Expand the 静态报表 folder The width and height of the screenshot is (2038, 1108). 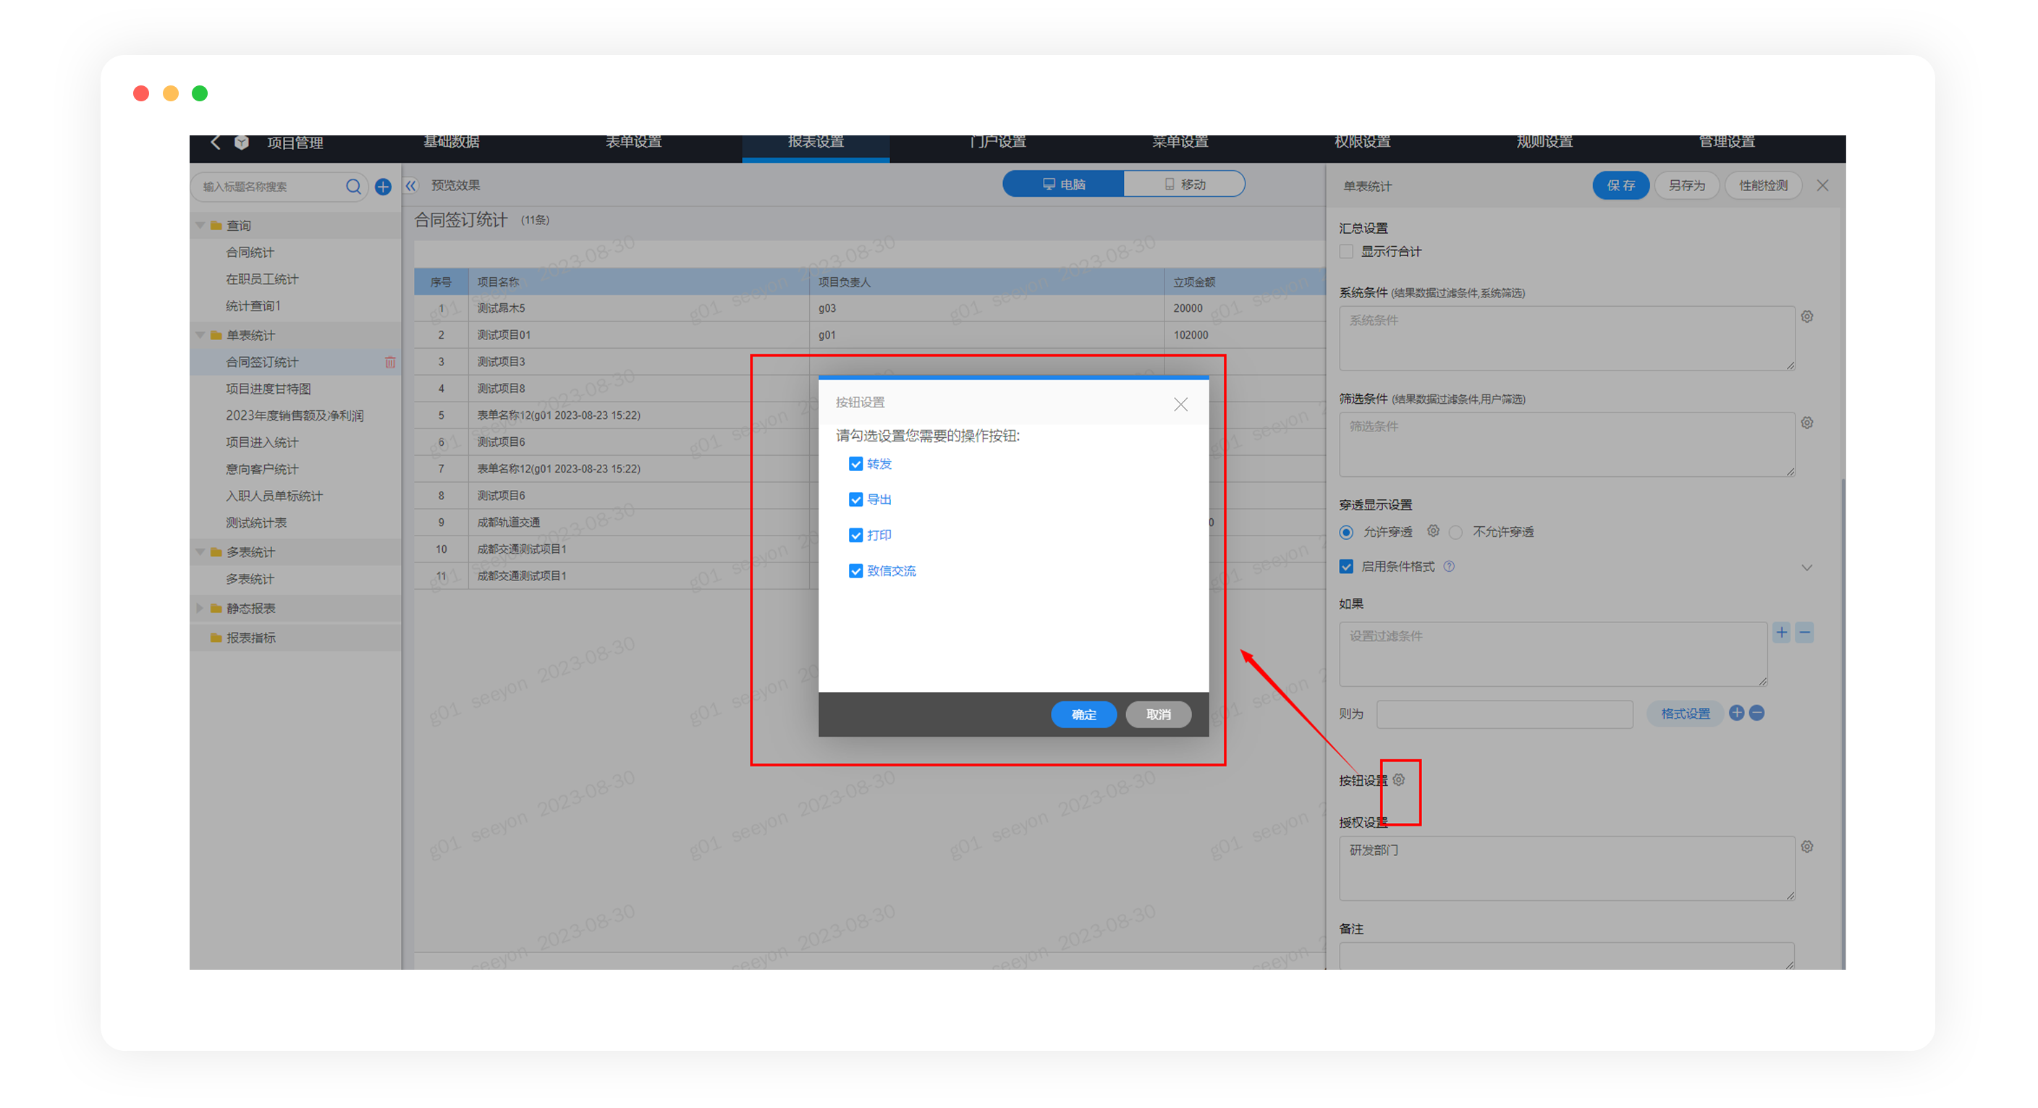click(x=200, y=608)
